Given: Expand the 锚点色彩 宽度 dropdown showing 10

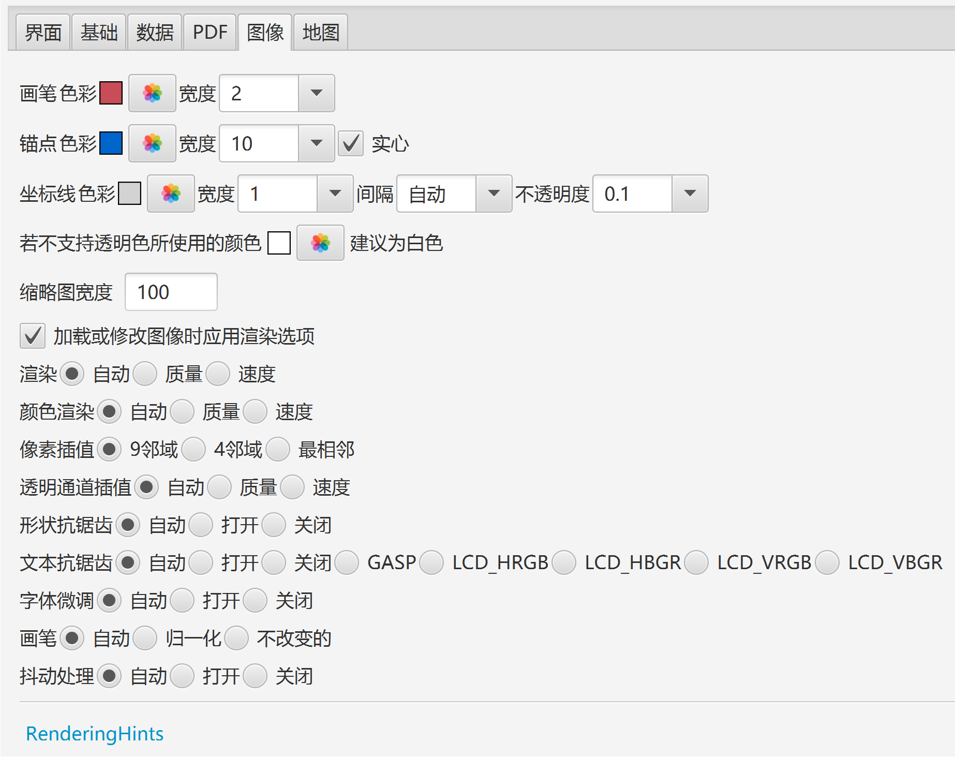Looking at the screenshot, I should 316,143.
